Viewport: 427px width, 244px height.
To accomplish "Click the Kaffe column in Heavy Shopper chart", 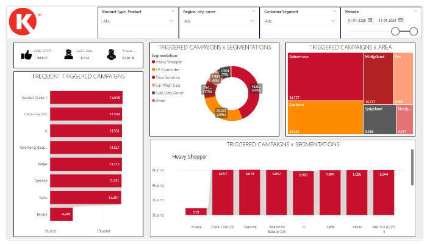I will [330, 193].
